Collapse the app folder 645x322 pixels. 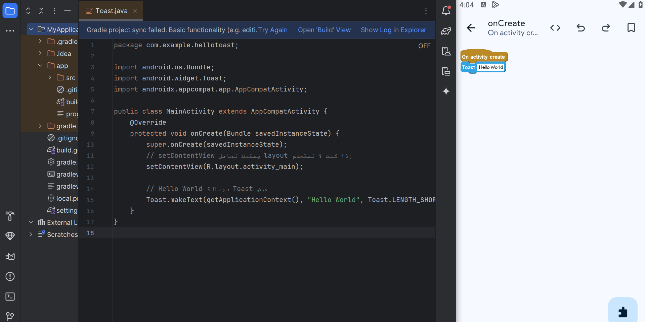pyautogui.click(x=40, y=66)
